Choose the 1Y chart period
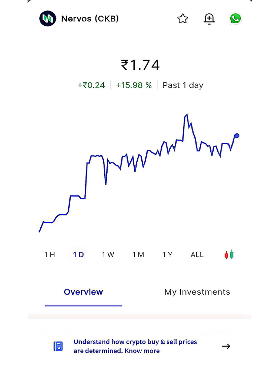Image resolution: width=279 pixels, height=372 pixels. pyautogui.click(x=167, y=255)
